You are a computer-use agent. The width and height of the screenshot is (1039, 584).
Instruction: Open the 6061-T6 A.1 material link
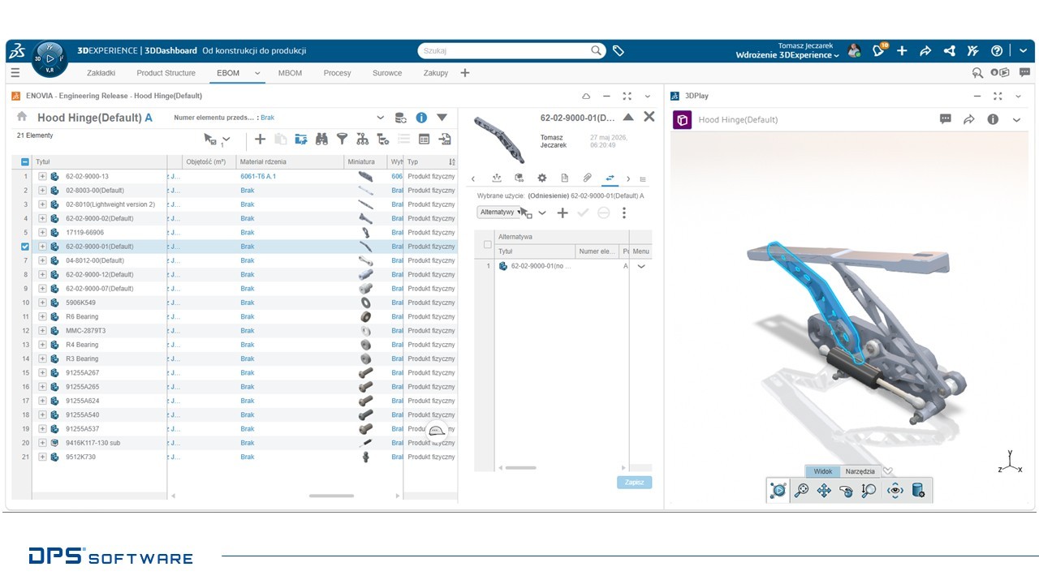258,176
